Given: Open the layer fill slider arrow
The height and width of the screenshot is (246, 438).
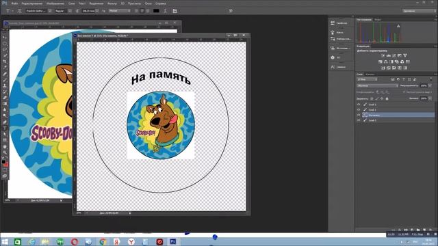Looking at the screenshot, I should tap(430, 98).
